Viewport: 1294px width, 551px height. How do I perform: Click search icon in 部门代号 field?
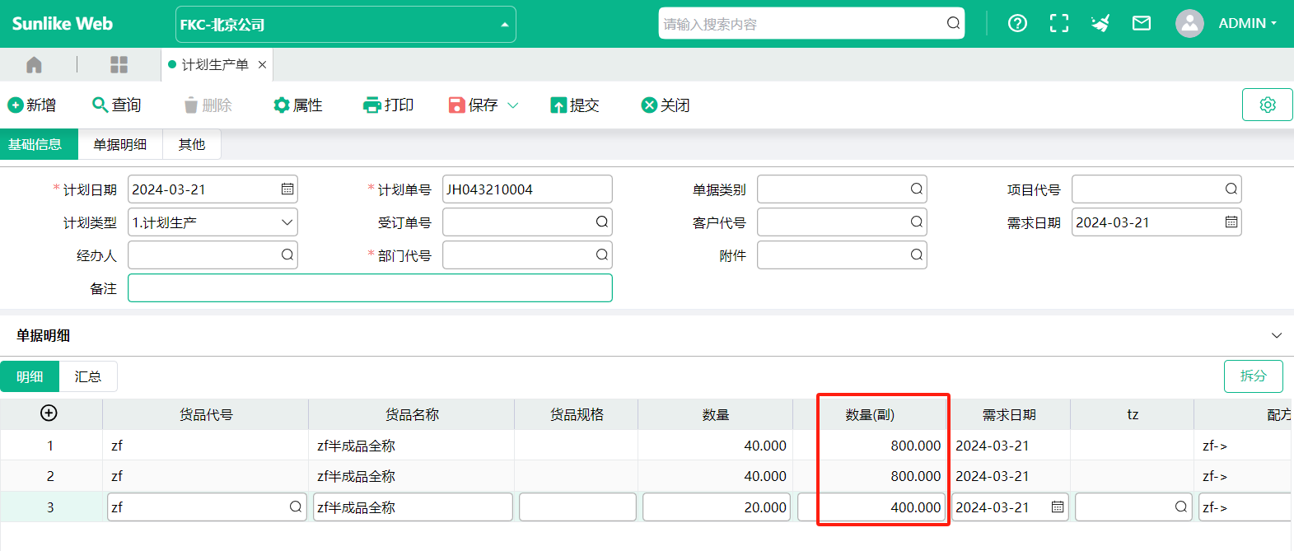click(601, 255)
